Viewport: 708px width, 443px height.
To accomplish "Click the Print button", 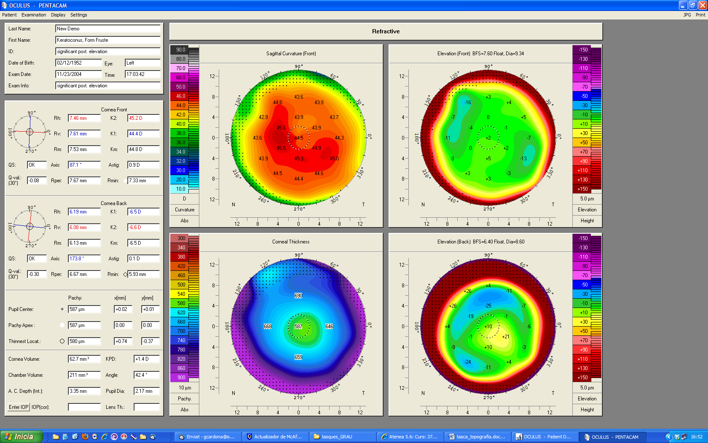I will [700, 15].
